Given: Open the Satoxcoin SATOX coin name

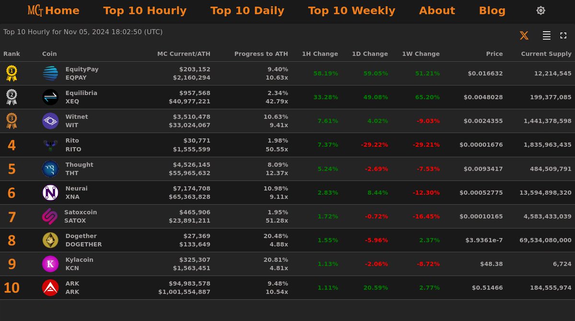Looking at the screenshot, I should tap(80, 217).
